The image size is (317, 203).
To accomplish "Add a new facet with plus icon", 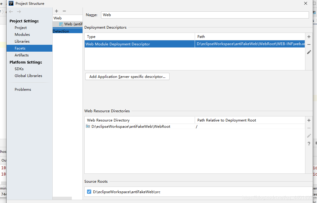I will click(57, 11).
